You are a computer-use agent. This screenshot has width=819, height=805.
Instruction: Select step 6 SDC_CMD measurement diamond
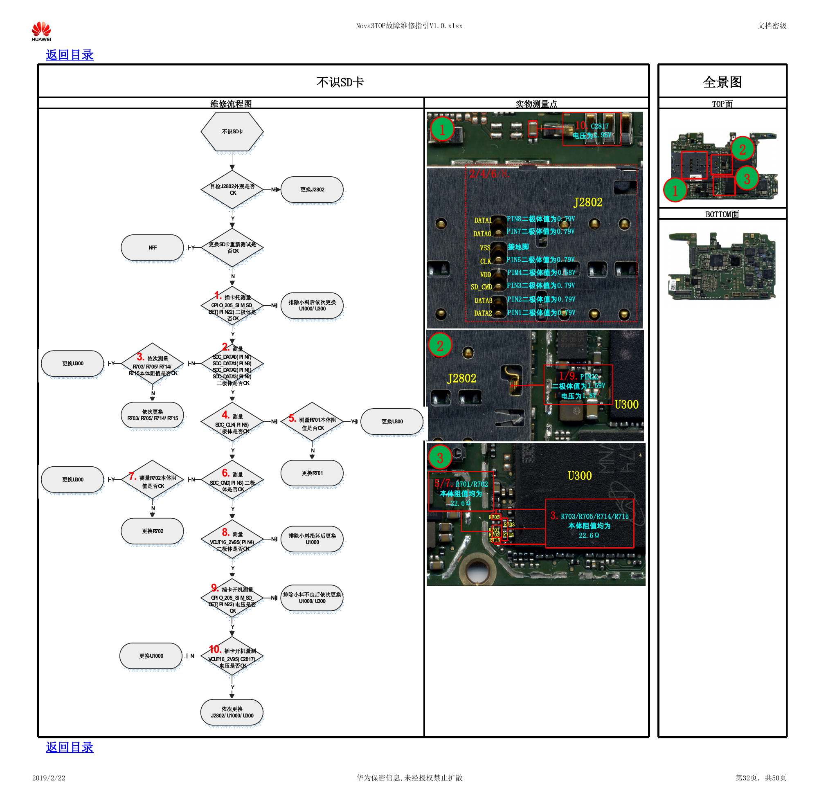[232, 479]
